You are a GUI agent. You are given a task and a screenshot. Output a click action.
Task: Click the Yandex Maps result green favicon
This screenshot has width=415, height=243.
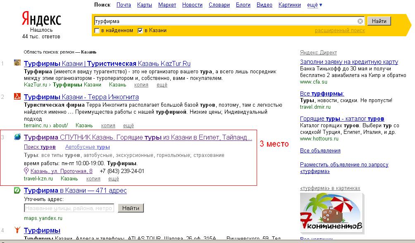click(x=17, y=190)
